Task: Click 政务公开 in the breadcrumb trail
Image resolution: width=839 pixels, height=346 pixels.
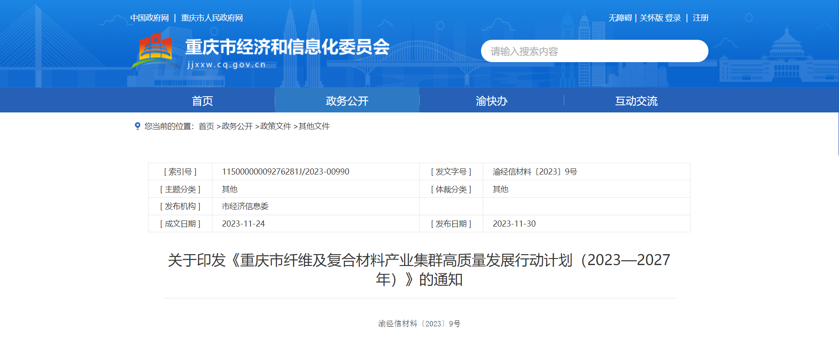Action: pyautogui.click(x=237, y=126)
